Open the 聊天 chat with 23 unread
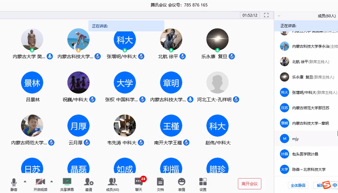The height and width of the screenshot is (193, 338). 139,183
